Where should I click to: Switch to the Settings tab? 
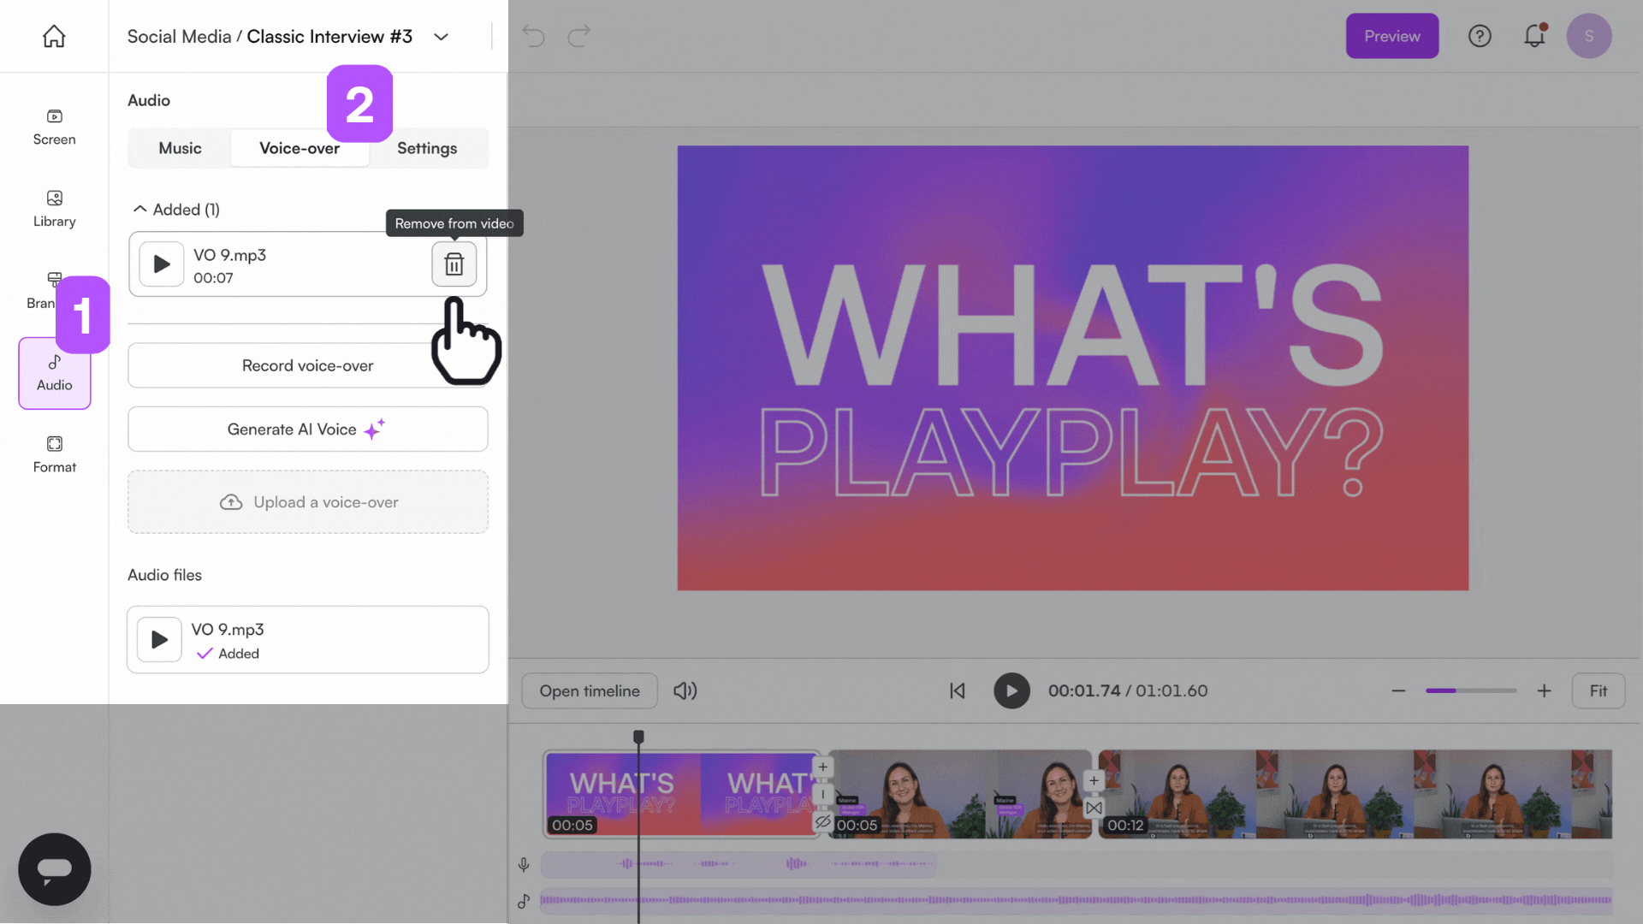pos(427,148)
